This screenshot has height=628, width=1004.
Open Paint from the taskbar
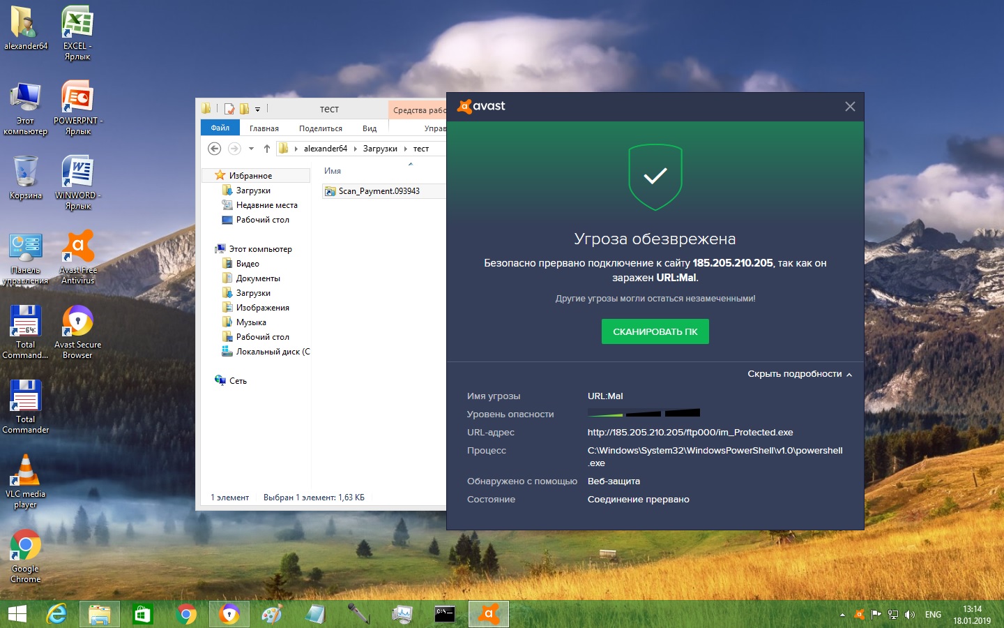coord(271,614)
